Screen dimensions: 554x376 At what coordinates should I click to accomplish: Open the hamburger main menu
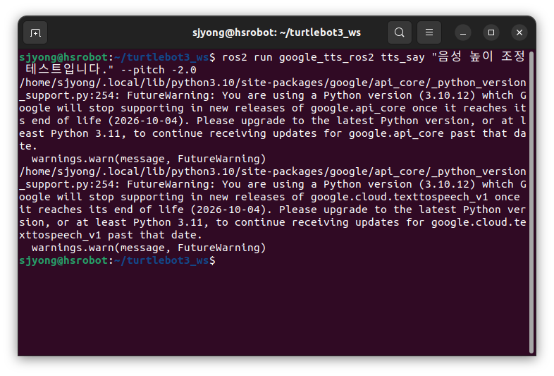click(x=429, y=32)
